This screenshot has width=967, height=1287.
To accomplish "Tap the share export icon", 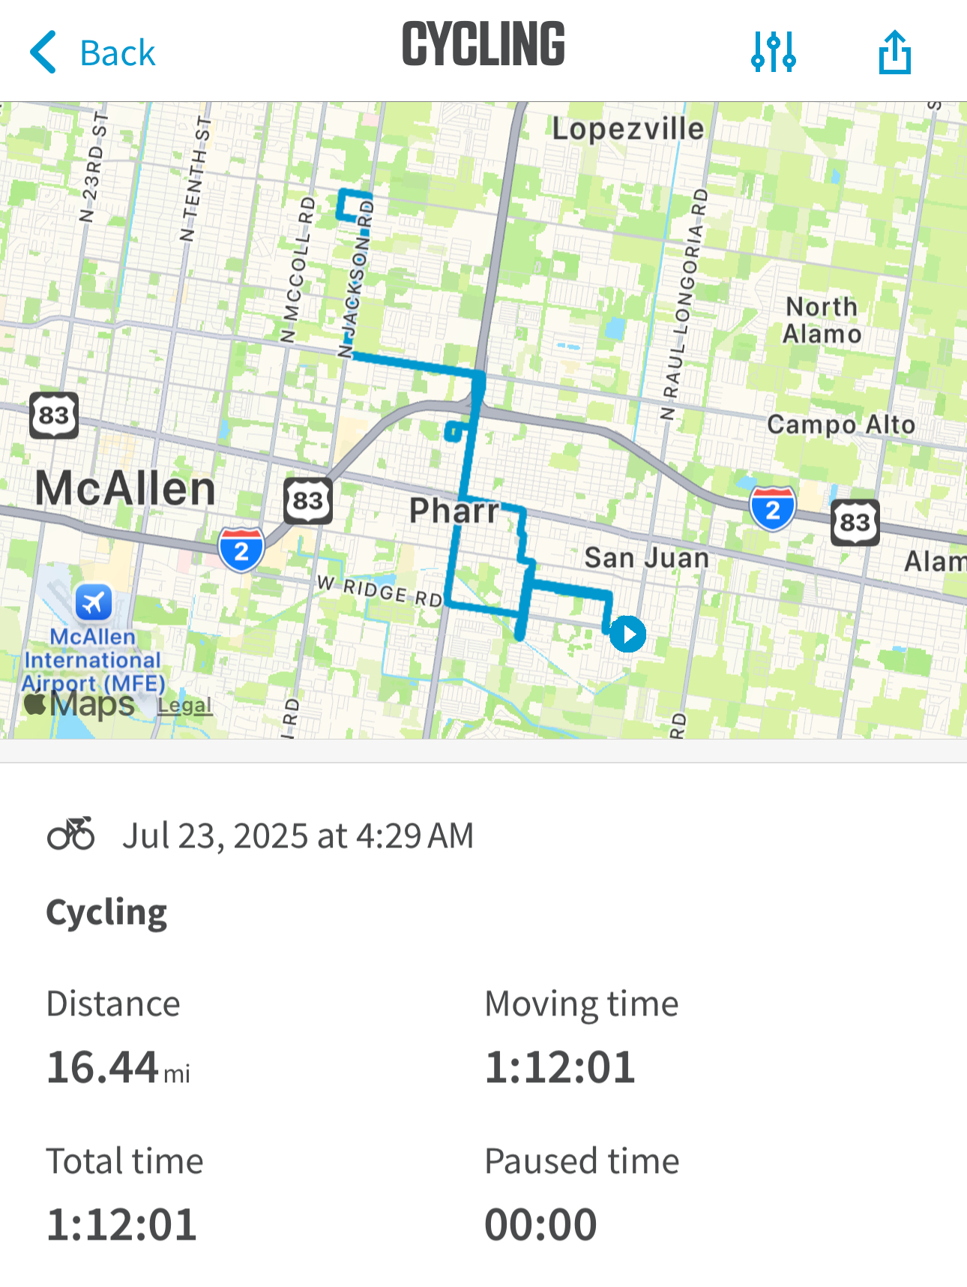I will (x=894, y=52).
